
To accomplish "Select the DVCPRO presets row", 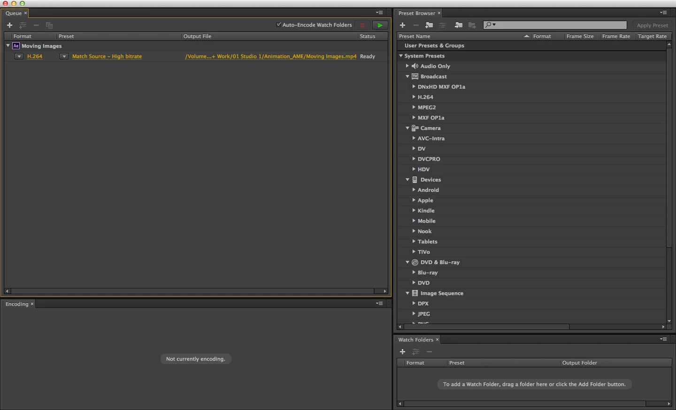I will [x=531, y=159].
